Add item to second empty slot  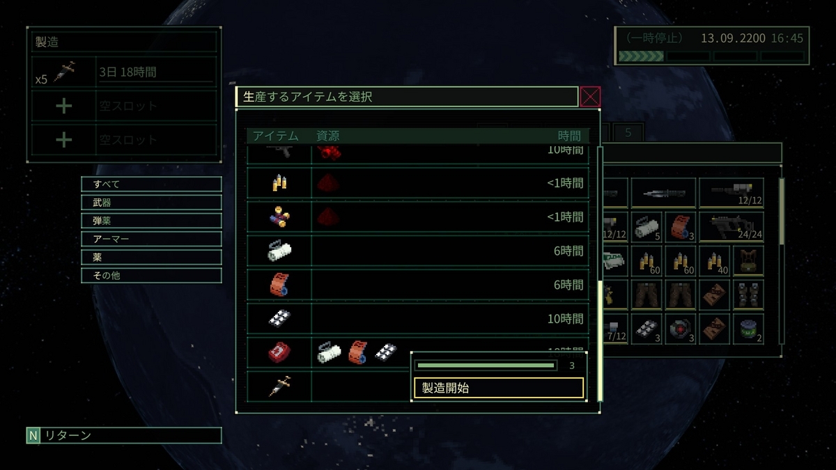124,139
